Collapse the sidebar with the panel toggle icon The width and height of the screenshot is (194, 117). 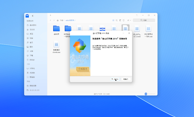tap(33, 16)
